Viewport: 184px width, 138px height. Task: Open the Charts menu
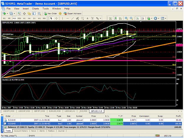coord(35,9)
